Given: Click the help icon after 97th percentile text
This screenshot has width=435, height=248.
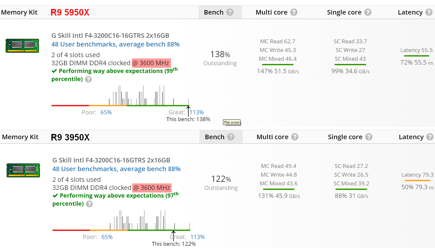Looking at the screenshot, I should click(89, 204).
